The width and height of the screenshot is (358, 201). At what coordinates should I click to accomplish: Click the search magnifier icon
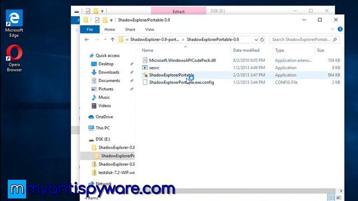(x=335, y=40)
